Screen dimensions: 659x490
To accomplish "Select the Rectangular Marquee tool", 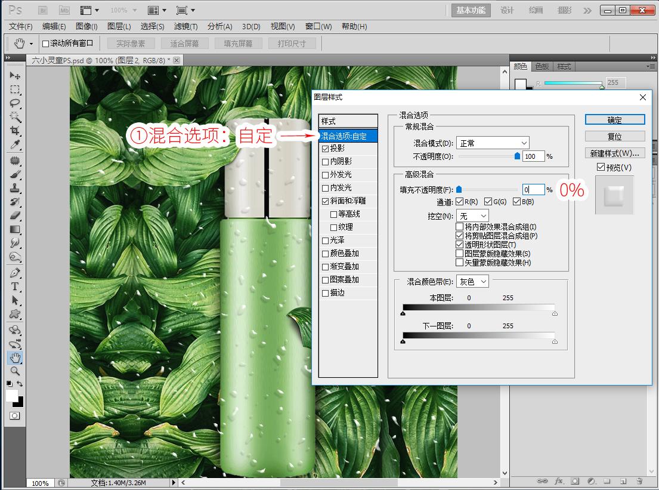I will (x=16, y=90).
